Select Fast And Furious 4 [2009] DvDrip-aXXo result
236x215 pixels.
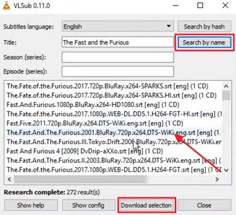coord(114,151)
